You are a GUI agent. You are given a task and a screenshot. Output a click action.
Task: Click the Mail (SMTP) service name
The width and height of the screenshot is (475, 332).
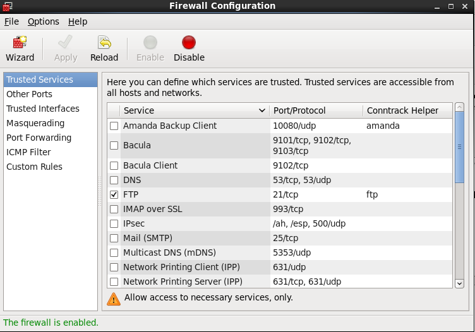[148, 238]
